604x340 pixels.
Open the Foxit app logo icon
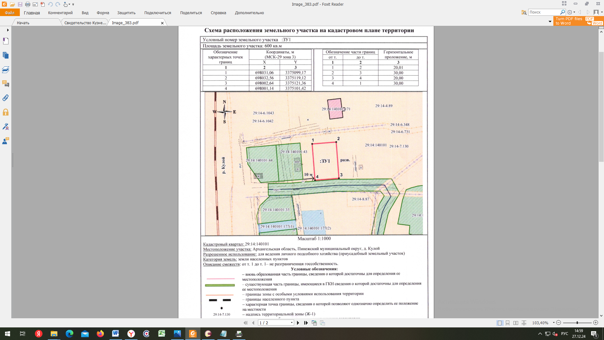[x=4, y=4]
